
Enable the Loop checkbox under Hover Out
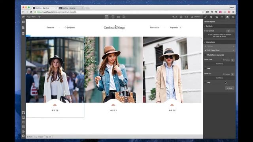(x=206, y=82)
